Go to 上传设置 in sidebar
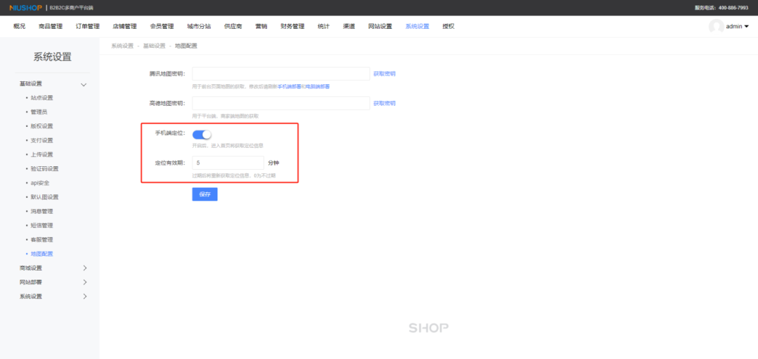 [41, 155]
